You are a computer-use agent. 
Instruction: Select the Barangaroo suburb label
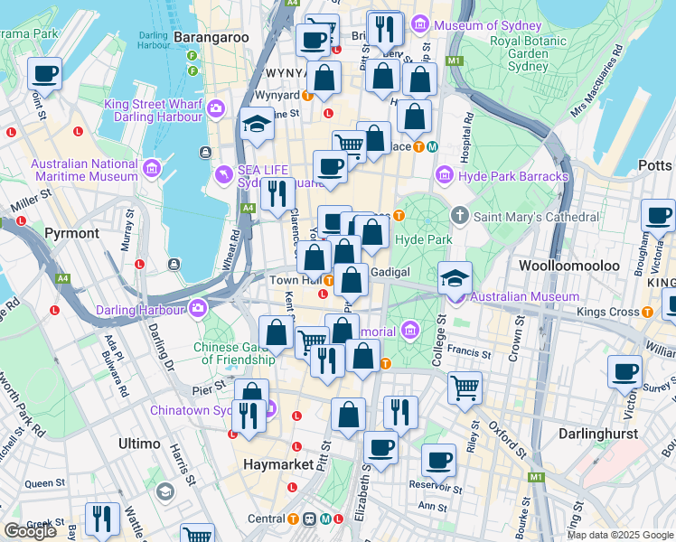tap(211, 37)
